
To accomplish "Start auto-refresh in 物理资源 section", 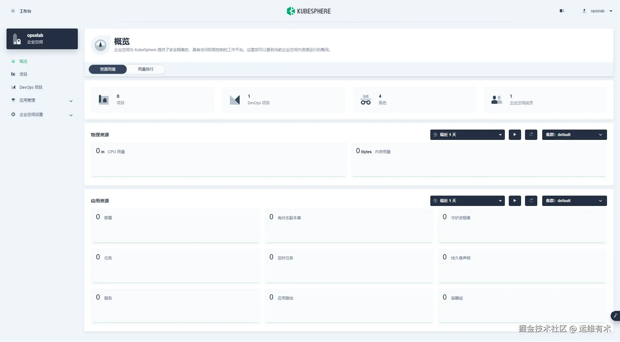I will pyautogui.click(x=515, y=135).
